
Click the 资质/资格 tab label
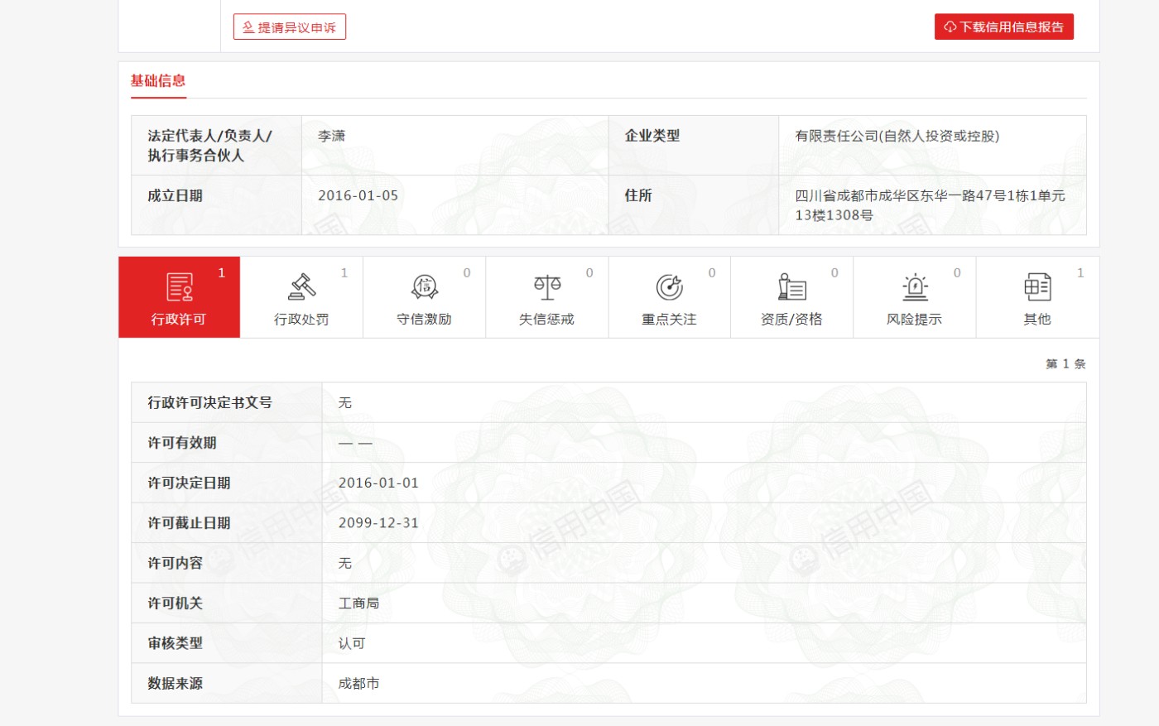pos(791,320)
